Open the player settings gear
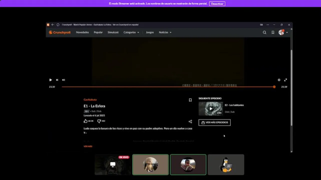The image size is (321, 180). coord(279,80)
